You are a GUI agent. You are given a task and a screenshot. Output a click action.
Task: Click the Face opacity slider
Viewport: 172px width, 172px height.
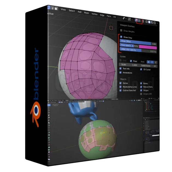click(129, 46)
